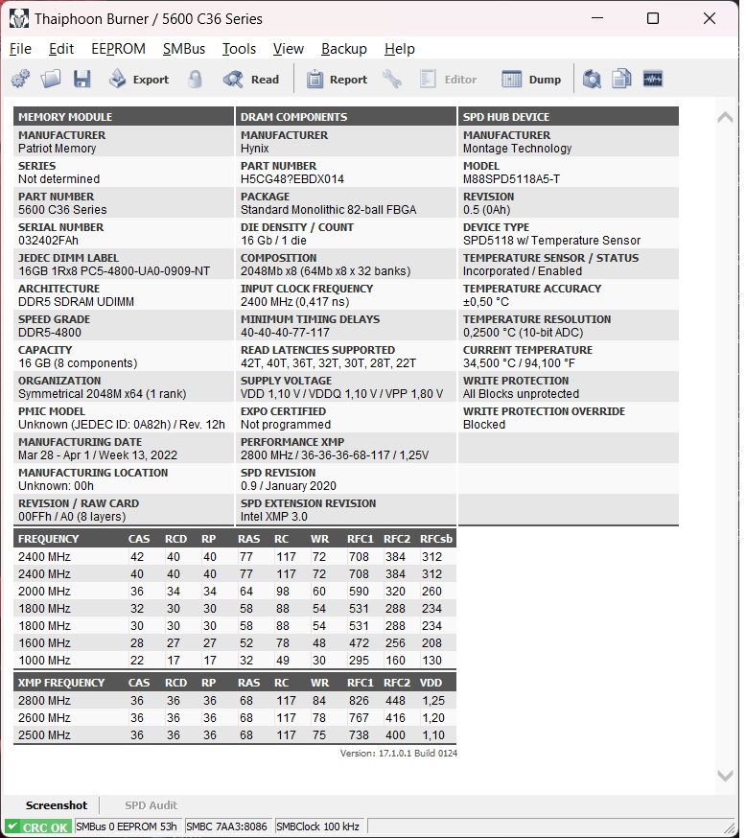746x838 pixels.
Task: Click the copy documents toolbar icon
Action: [x=621, y=79]
